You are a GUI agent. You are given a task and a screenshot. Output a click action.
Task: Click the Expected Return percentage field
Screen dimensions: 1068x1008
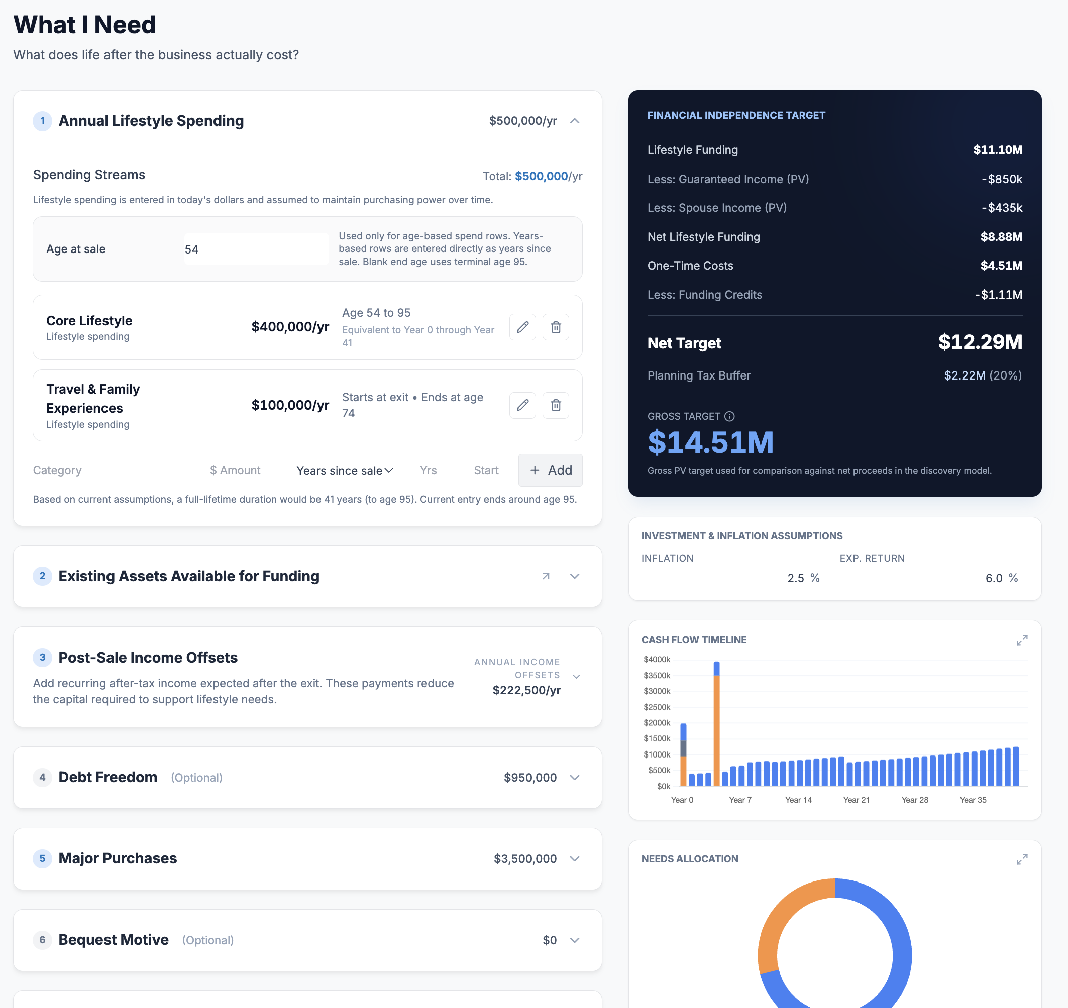994,578
